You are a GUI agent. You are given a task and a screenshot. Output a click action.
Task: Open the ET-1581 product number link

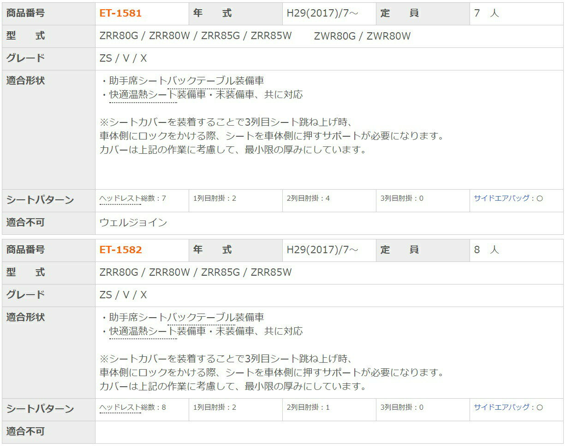pos(120,13)
